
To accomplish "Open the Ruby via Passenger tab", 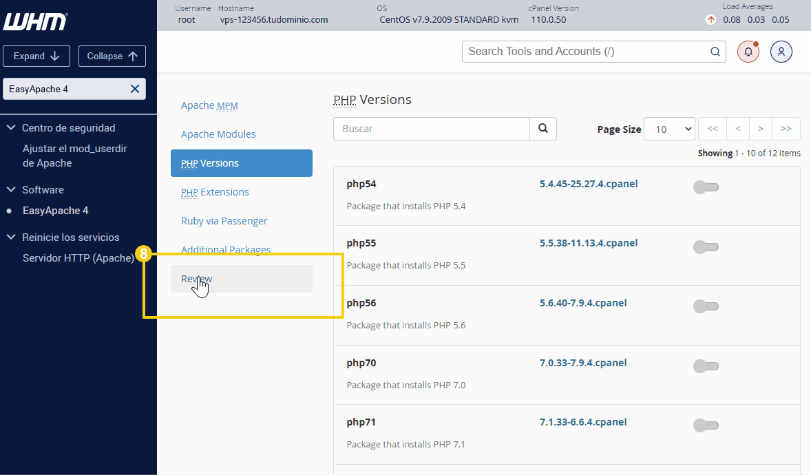I will pos(224,221).
